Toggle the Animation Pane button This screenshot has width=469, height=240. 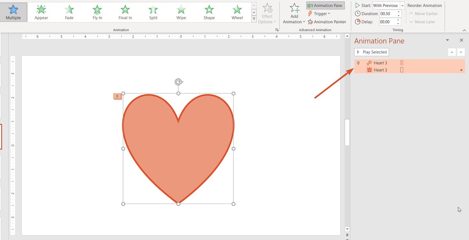(x=325, y=5)
